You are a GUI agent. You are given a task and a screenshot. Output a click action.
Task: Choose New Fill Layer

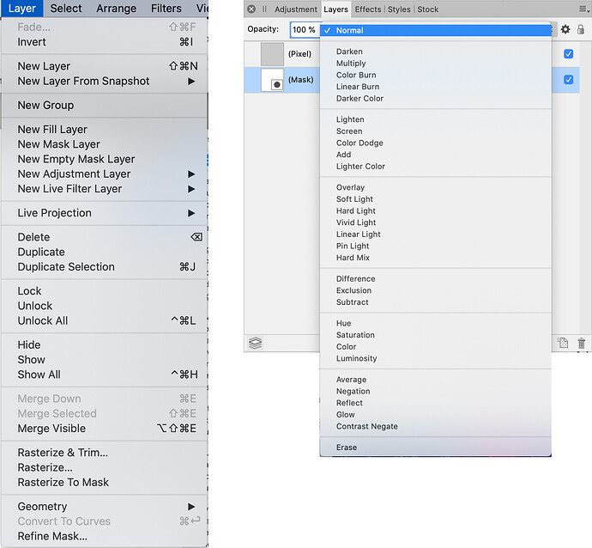click(105, 130)
